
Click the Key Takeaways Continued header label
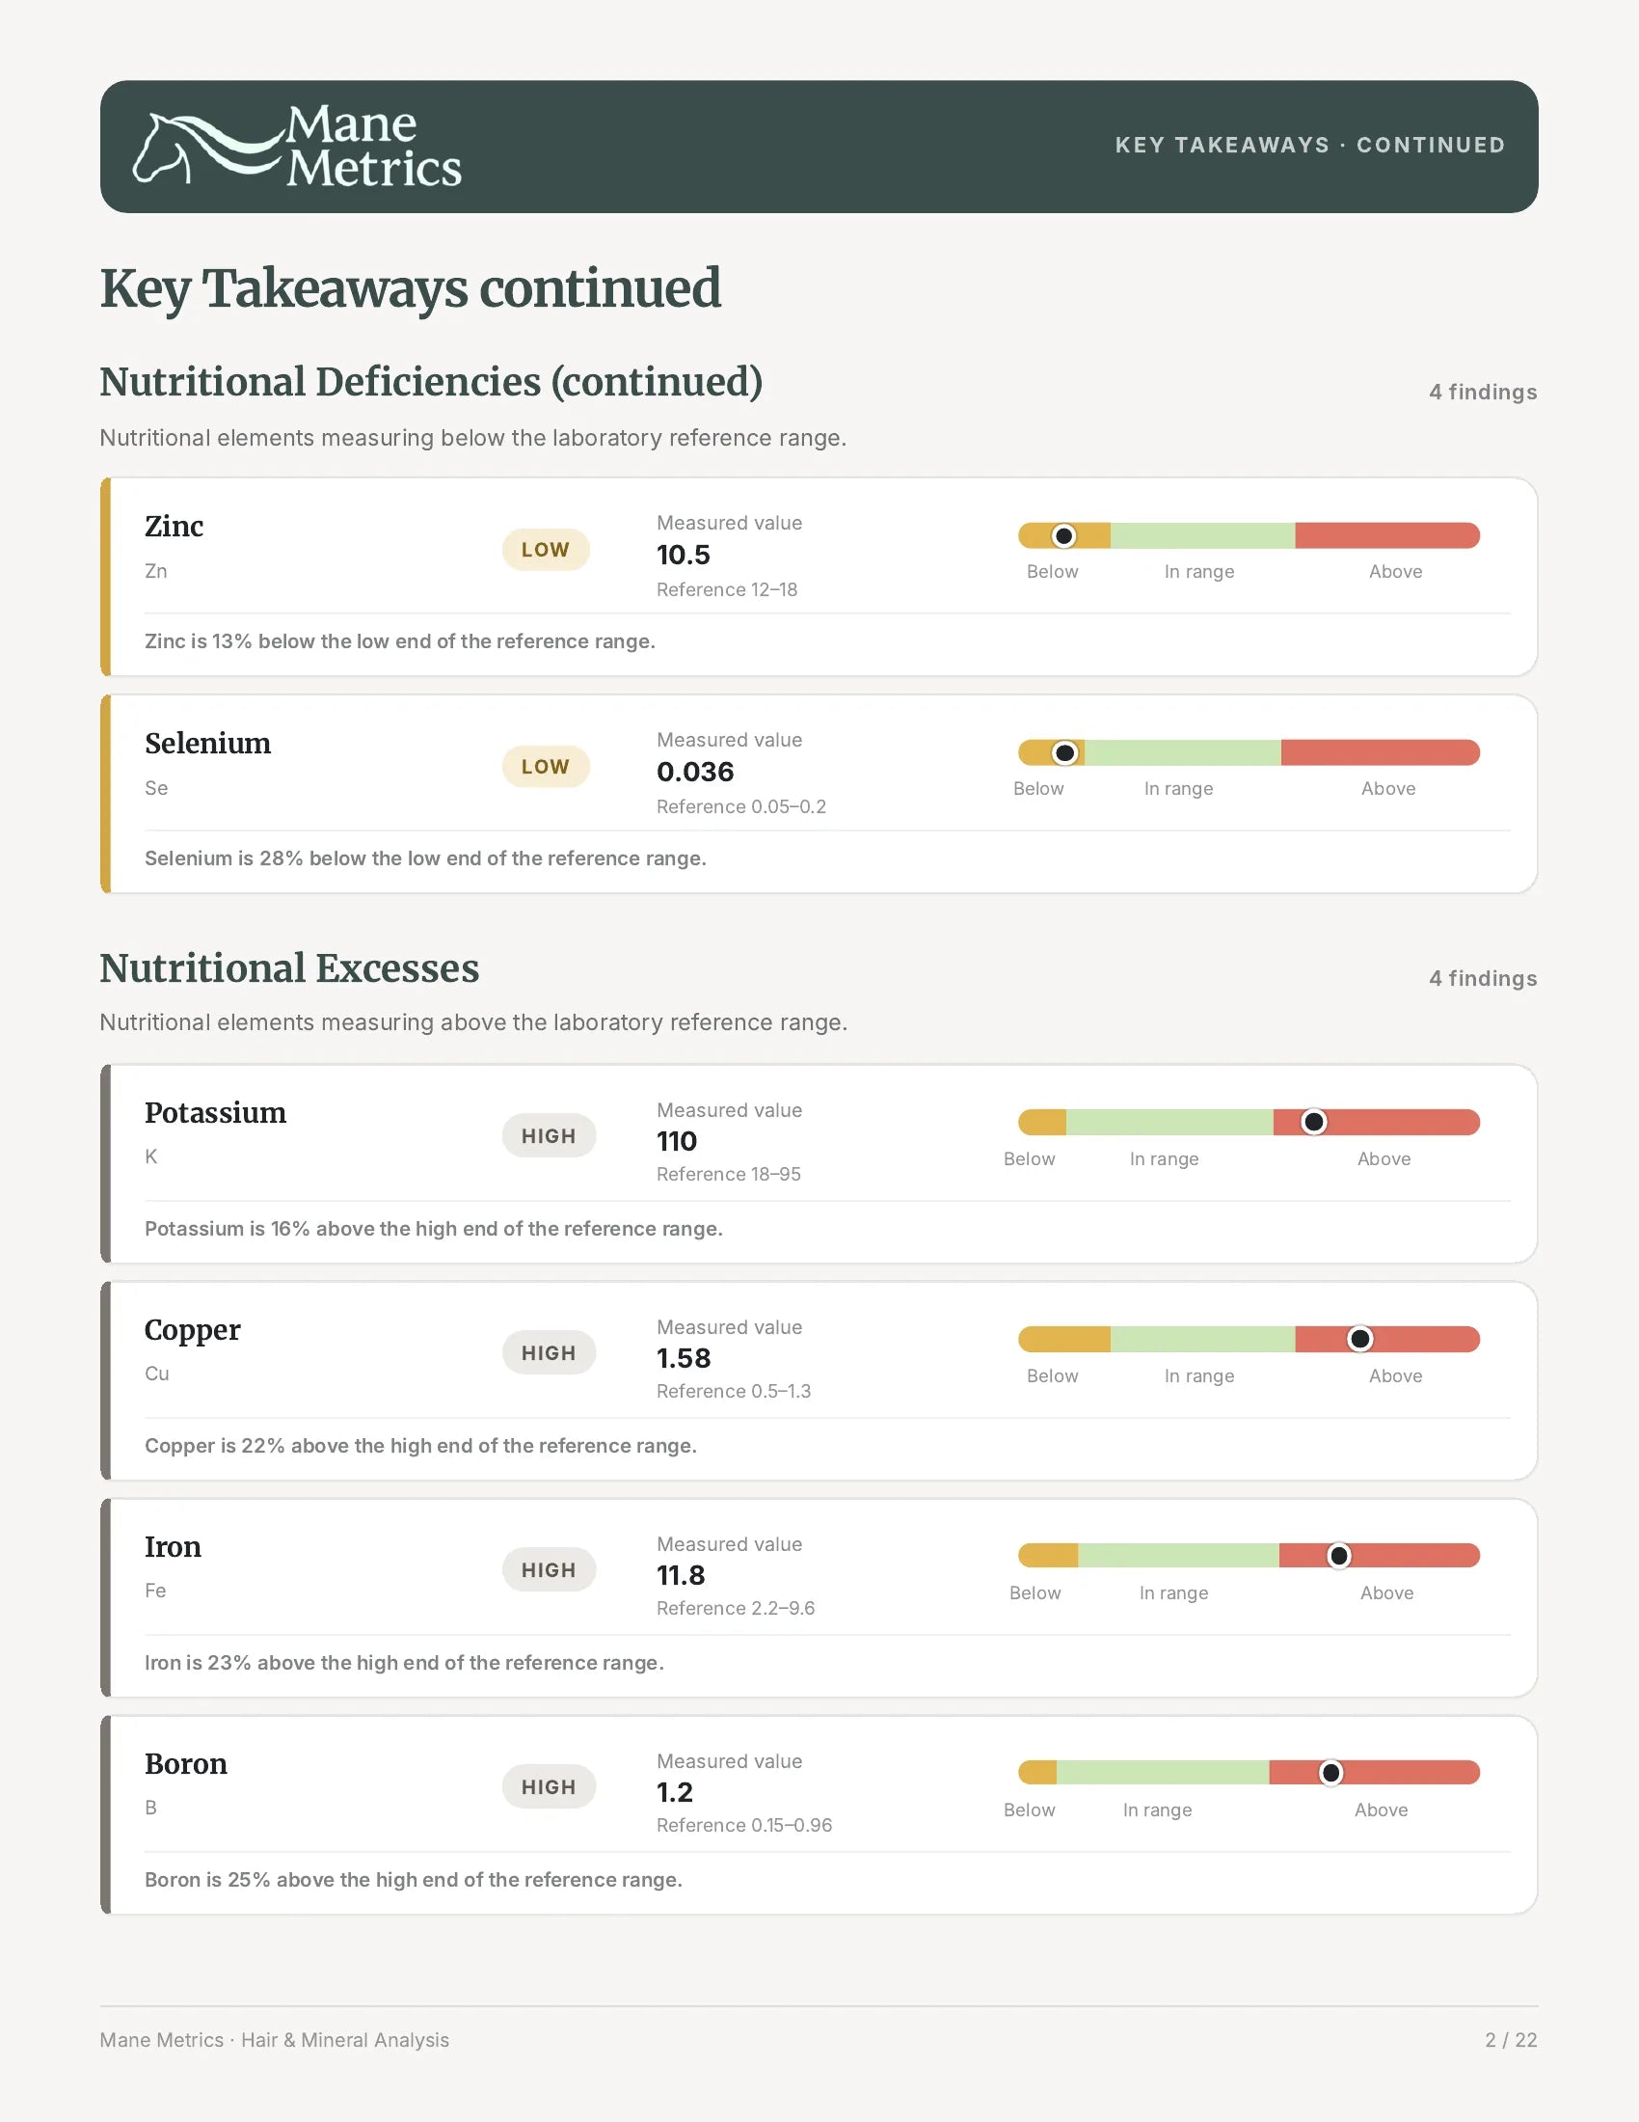click(1310, 146)
